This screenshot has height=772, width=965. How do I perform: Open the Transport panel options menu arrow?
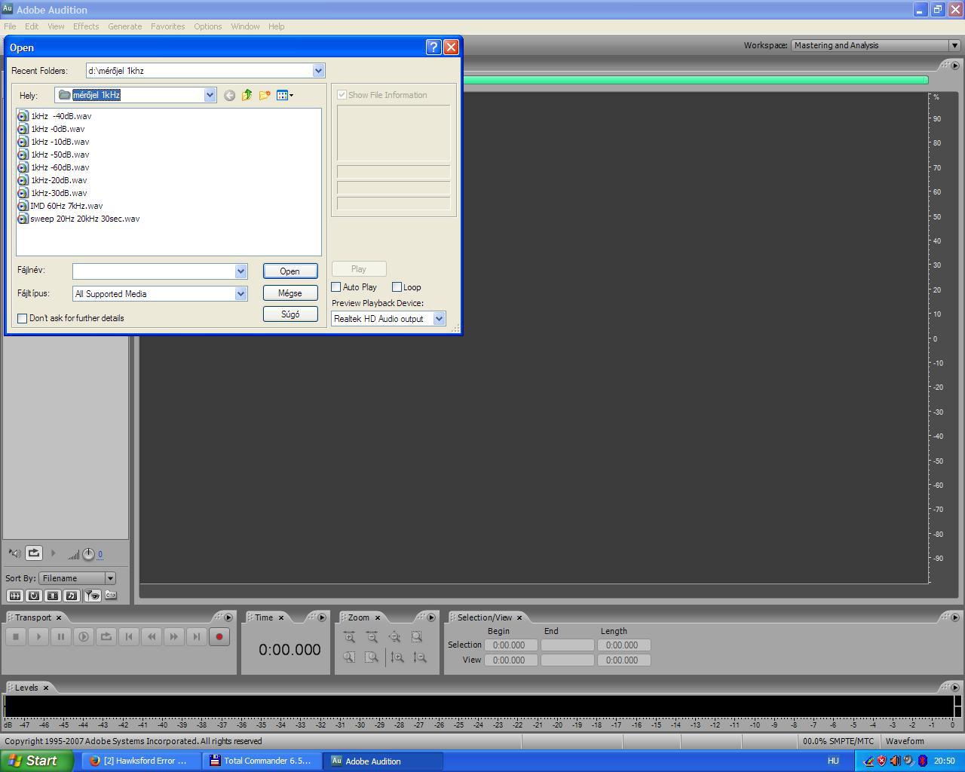click(x=228, y=617)
